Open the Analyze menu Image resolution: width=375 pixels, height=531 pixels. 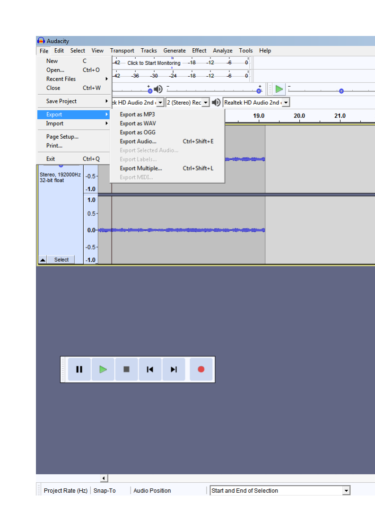click(222, 51)
